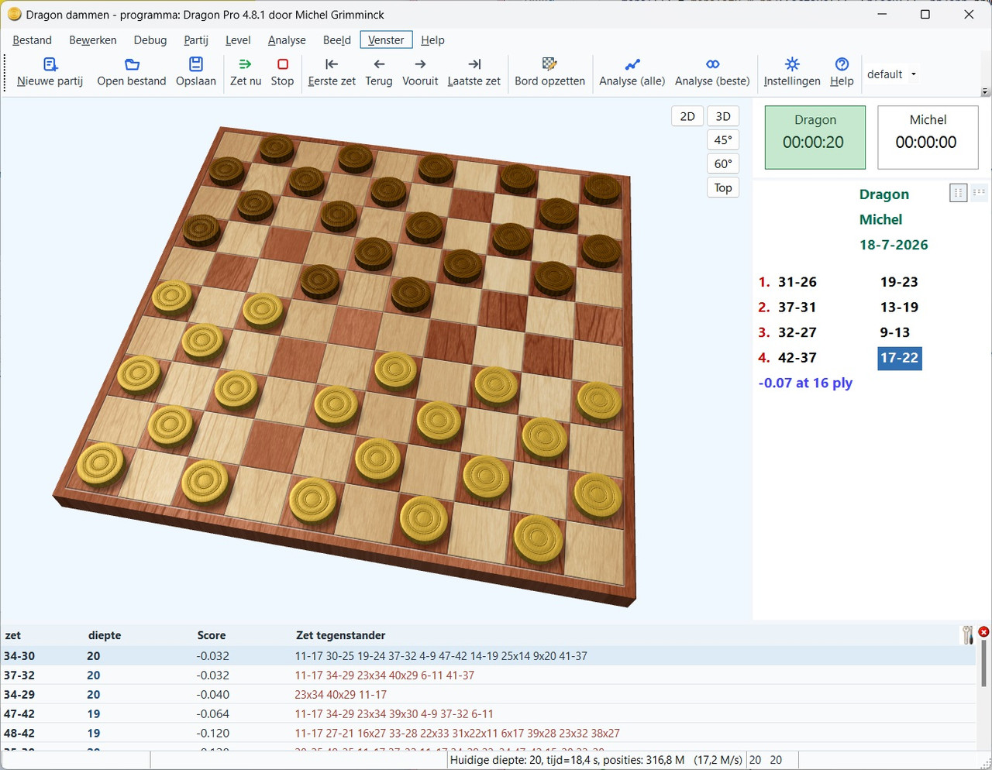Force engine move with Zet nu
Image resolution: width=992 pixels, height=770 pixels.
pos(246,72)
